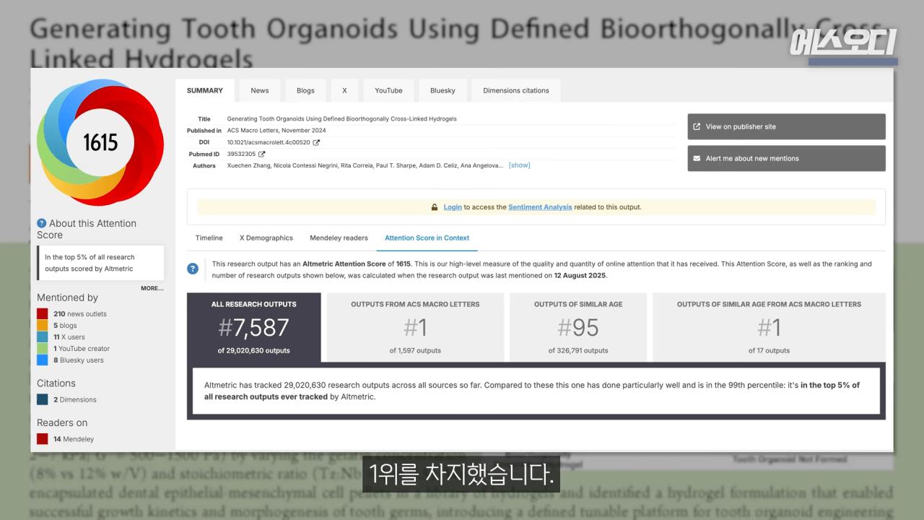Viewport: 924px width, 520px height.
Task: Click the dark red Mendeley color square
Action: pos(43,439)
